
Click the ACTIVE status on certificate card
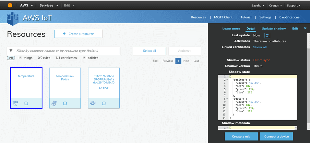103,88
